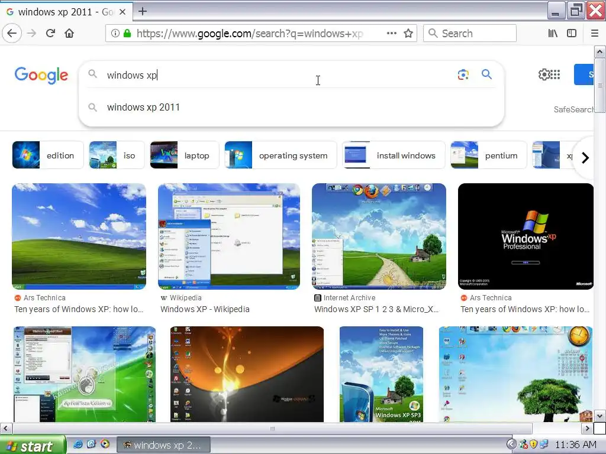The width and height of the screenshot is (606, 454).
Task: Filter images by 'operating system' chip
Action: pyautogui.click(x=281, y=155)
